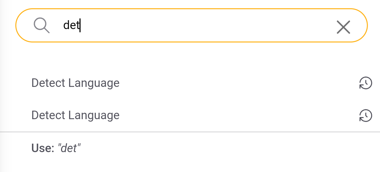Screen dimensions: 380x172
Task: Clear the search text with the X icon
Action: 343,27
